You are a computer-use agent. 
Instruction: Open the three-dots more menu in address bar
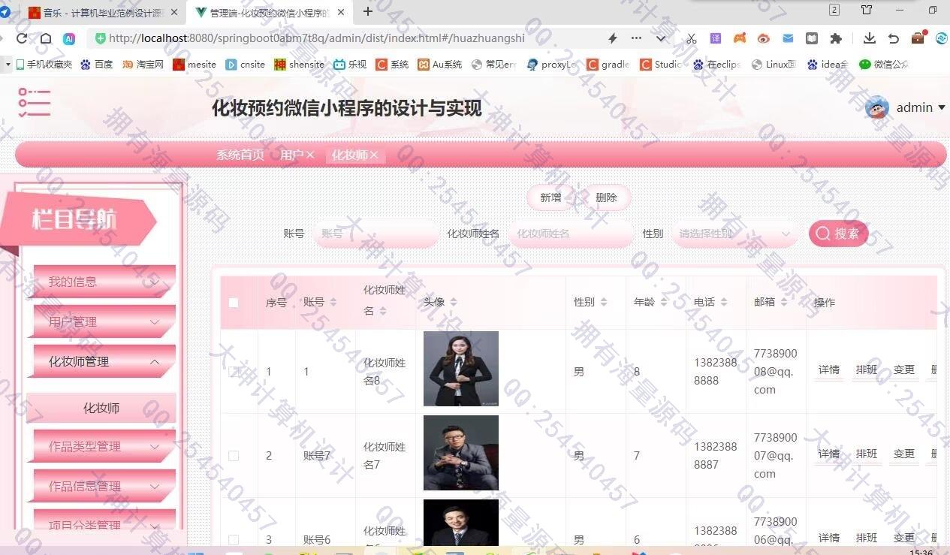(x=636, y=38)
